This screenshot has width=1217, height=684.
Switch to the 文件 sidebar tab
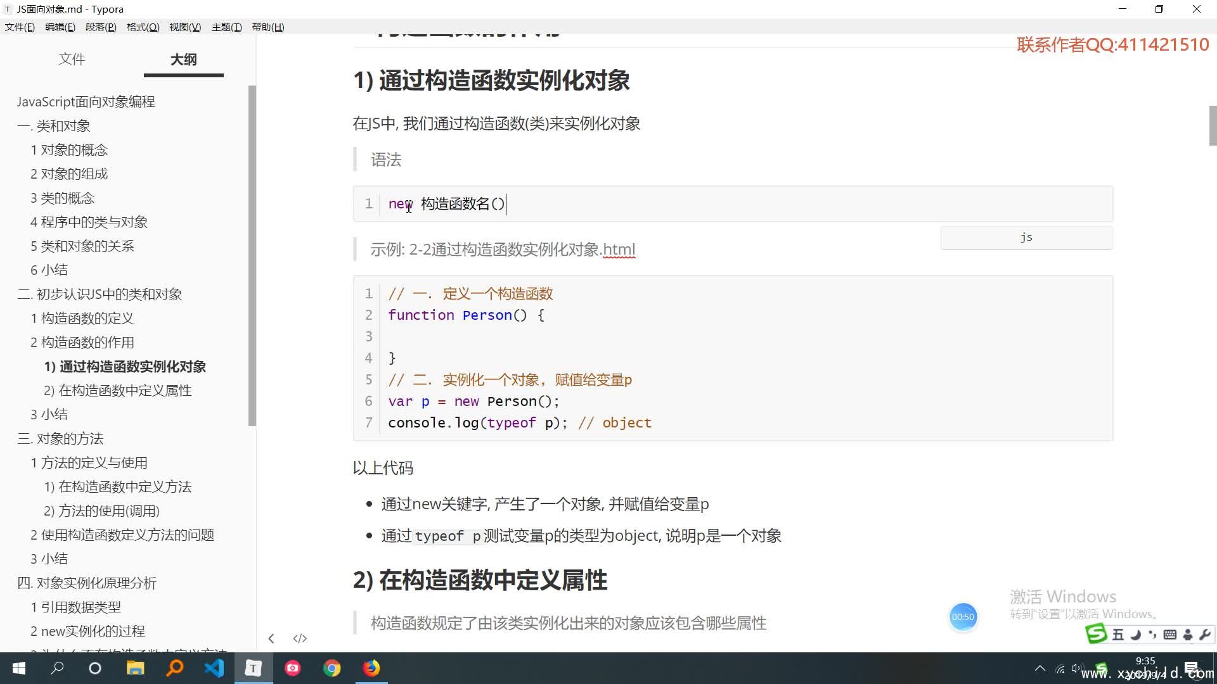72,60
